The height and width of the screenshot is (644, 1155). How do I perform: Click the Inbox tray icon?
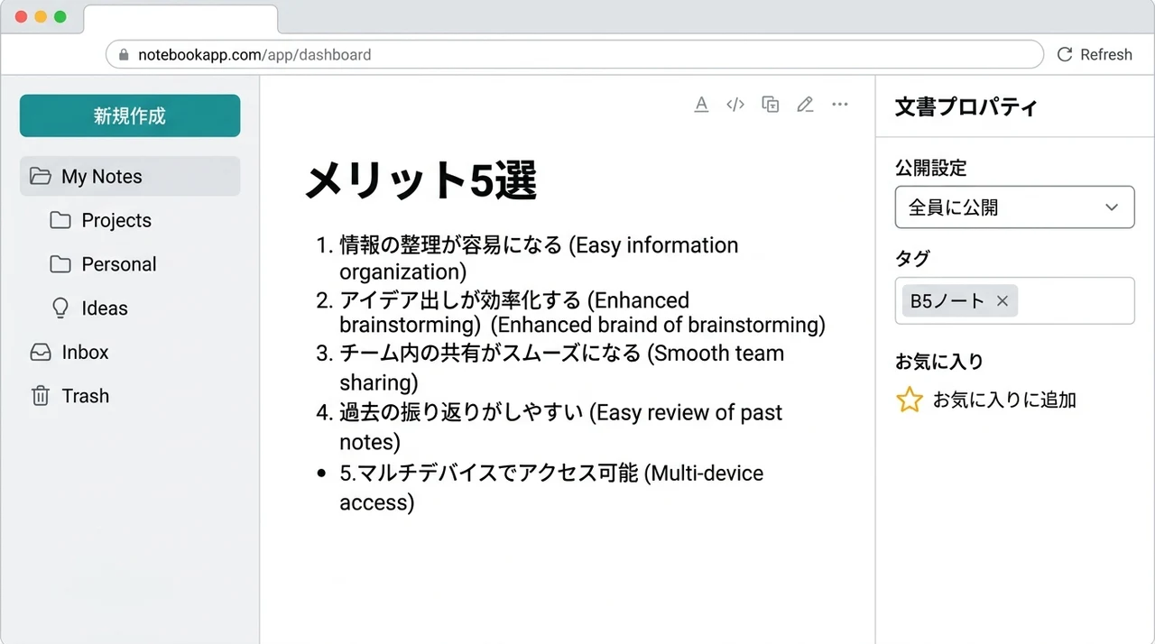pyautogui.click(x=40, y=353)
